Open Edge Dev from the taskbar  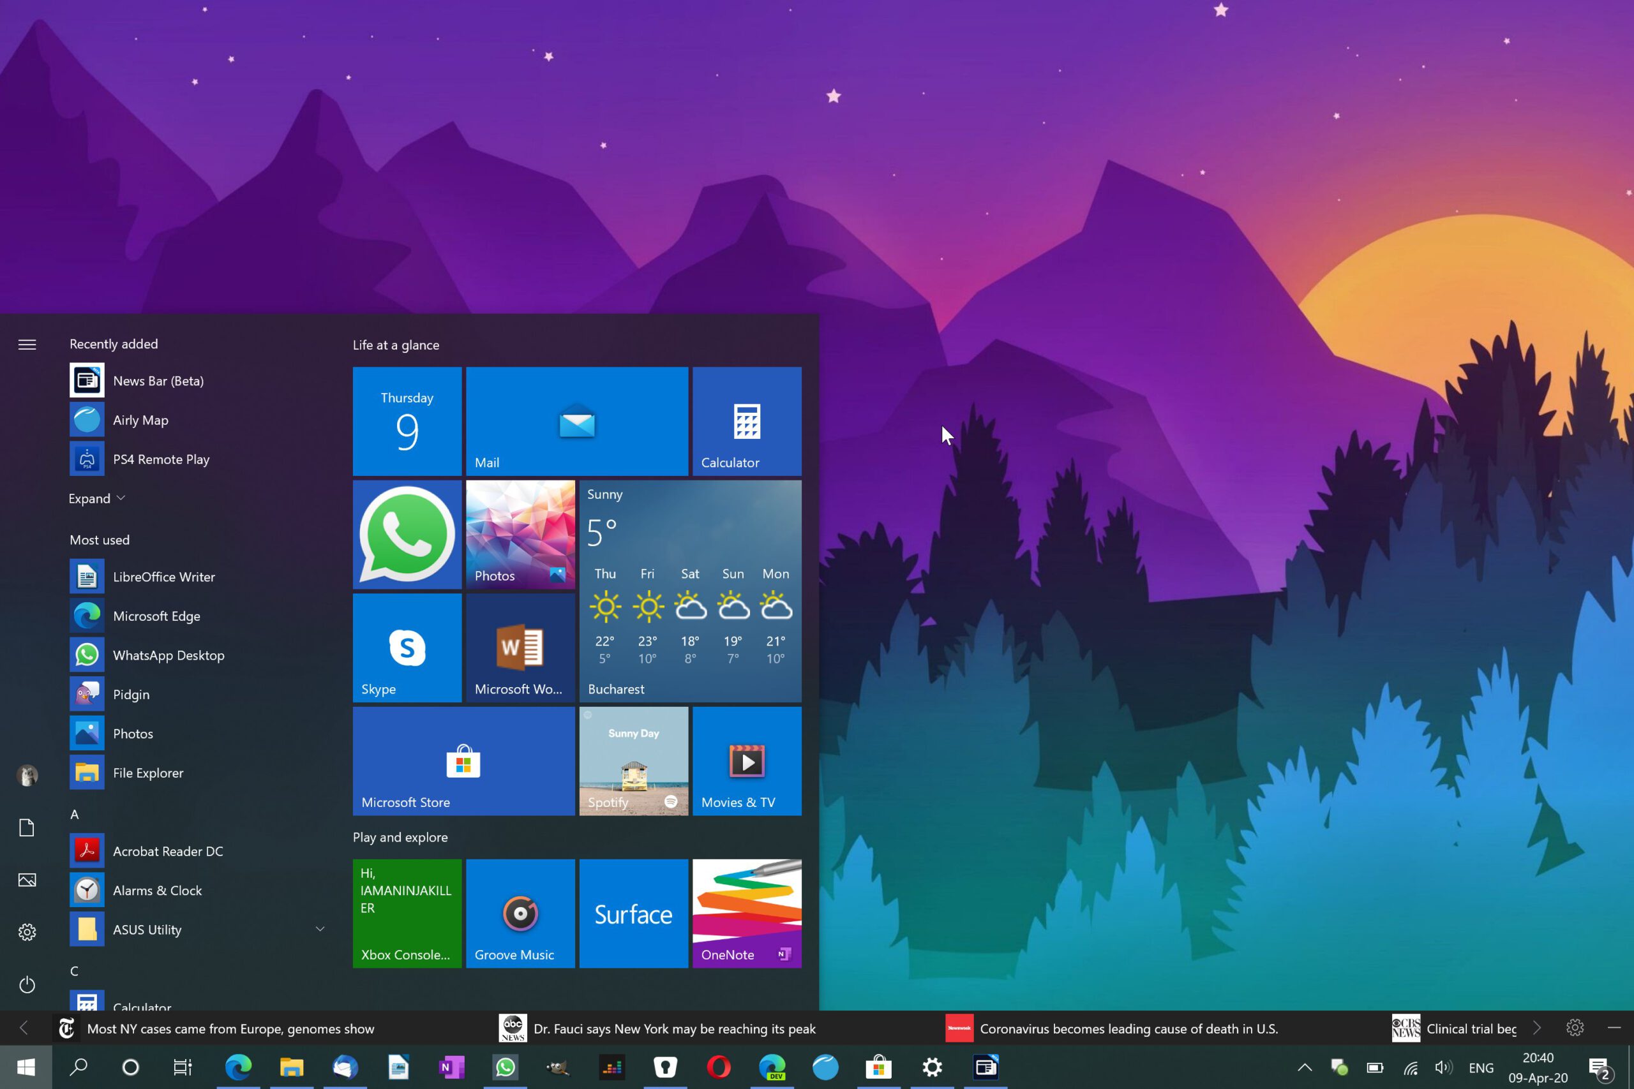coord(772,1067)
